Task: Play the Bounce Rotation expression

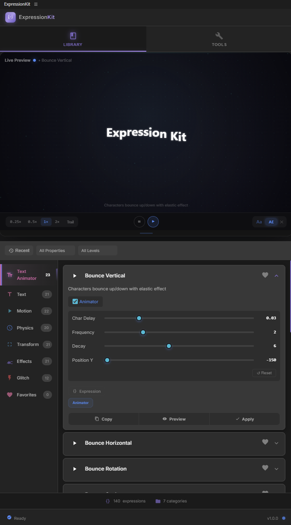Action: coord(75,469)
